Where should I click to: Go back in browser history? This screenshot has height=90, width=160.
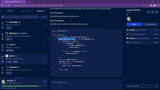pos(2,5)
